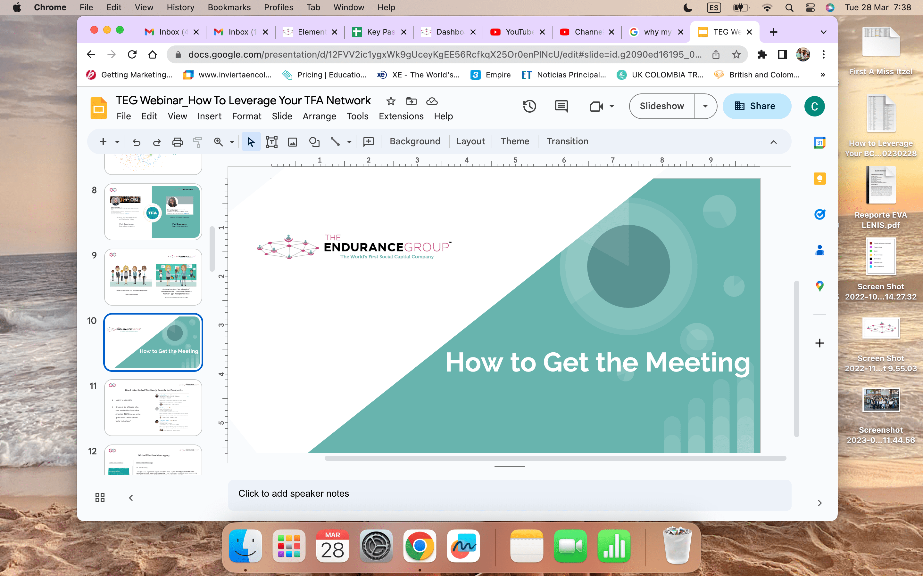
Task: Click the redo arrow in Slides toolbar
Action: pos(157,142)
